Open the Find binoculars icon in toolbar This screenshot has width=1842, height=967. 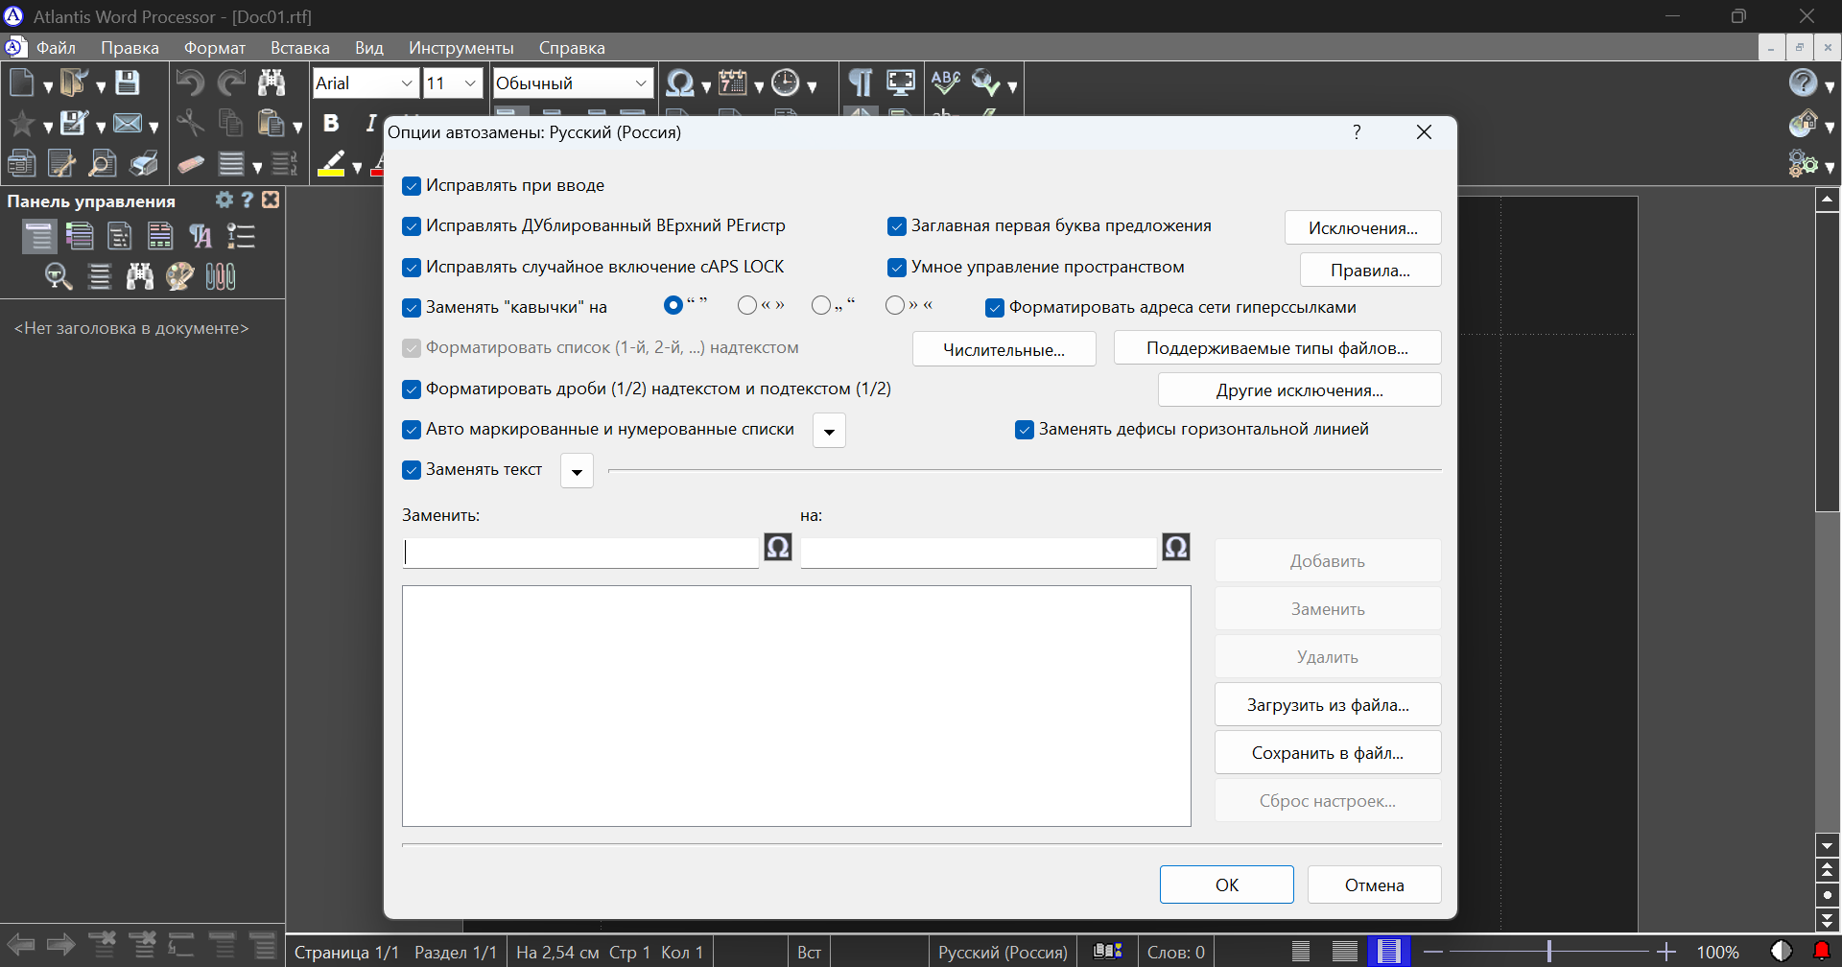pyautogui.click(x=272, y=83)
